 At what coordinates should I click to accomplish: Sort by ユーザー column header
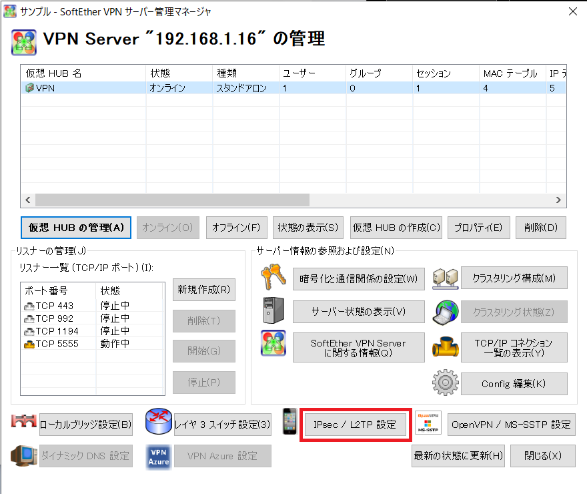coord(313,73)
